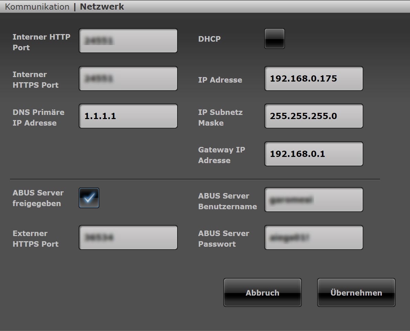
Task: Focus the Gateway IP Adresse field
Action: (x=313, y=154)
